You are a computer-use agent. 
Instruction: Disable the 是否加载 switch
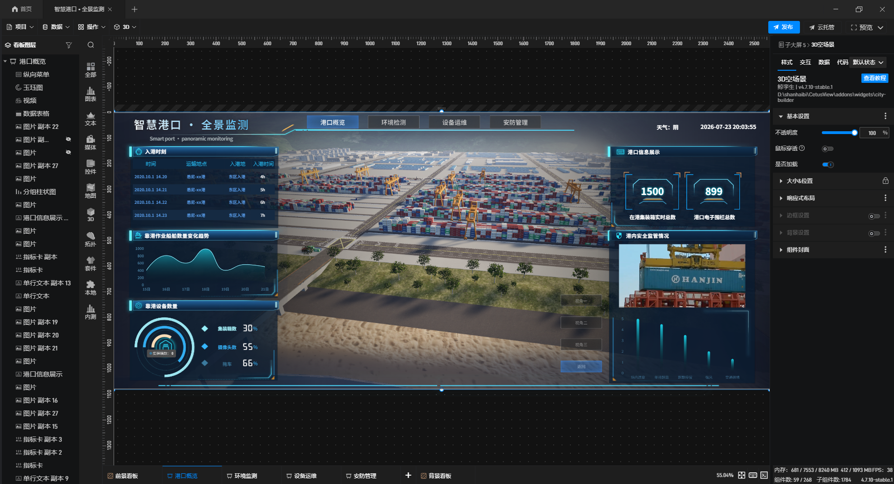pyautogui.click(x=827, y=164)
